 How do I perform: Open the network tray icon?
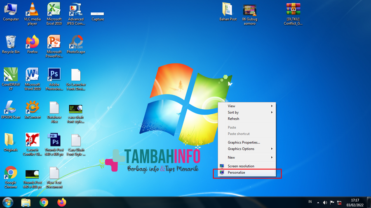(339, 203)
